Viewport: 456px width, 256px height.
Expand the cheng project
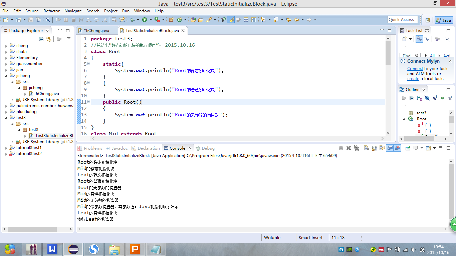(x=6, y=46)
